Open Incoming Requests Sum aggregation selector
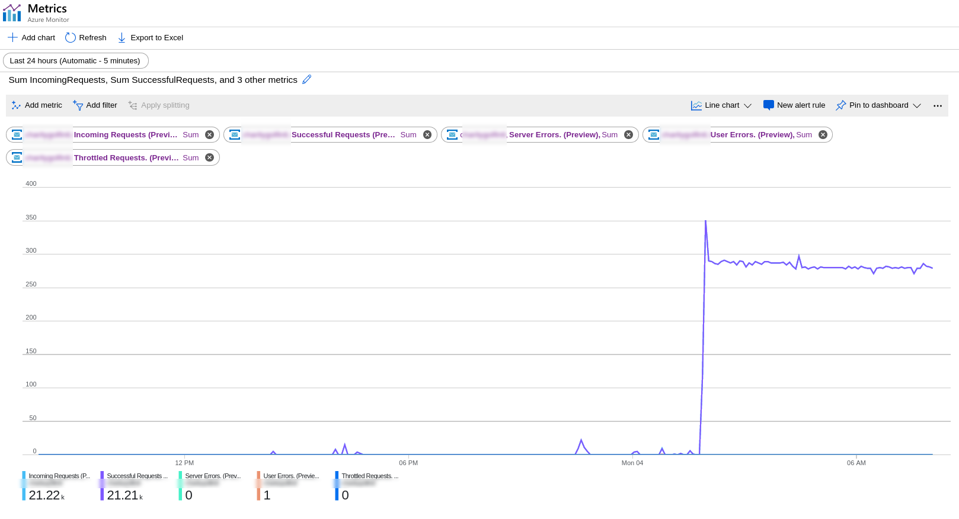959x519 pixels. [x=191, y=134]
